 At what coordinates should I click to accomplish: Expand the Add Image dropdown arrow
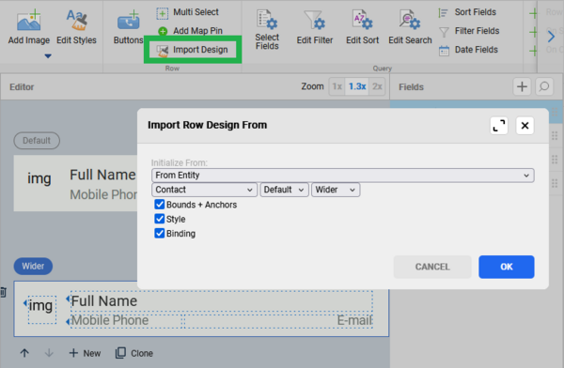tap(48, 55)
